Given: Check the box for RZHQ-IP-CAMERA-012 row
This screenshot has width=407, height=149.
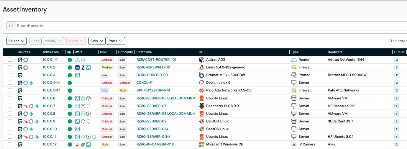Looking at the screenshot, I should pos(10,145).
